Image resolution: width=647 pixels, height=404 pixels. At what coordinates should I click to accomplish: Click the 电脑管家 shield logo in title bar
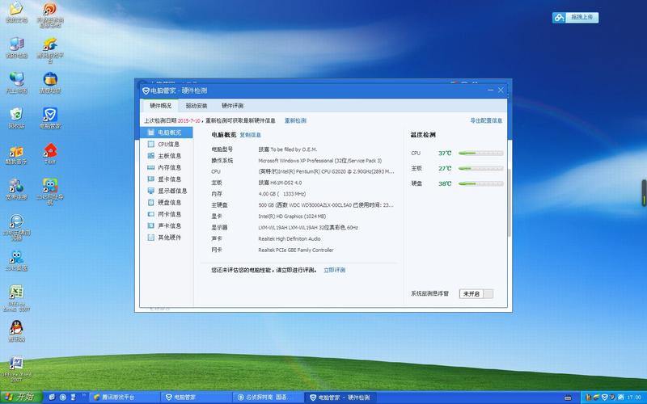(146, 90)
